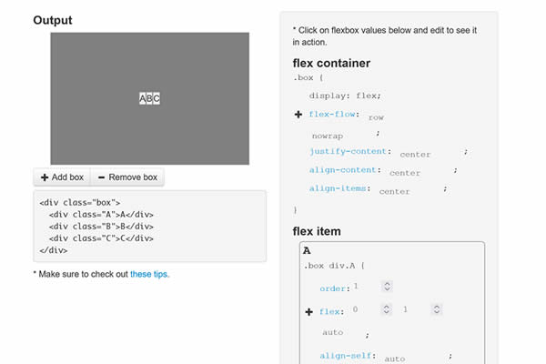Click the 'Output' heading
The height and width of the screenshot is (364, 546).
(x=53, y=20)
